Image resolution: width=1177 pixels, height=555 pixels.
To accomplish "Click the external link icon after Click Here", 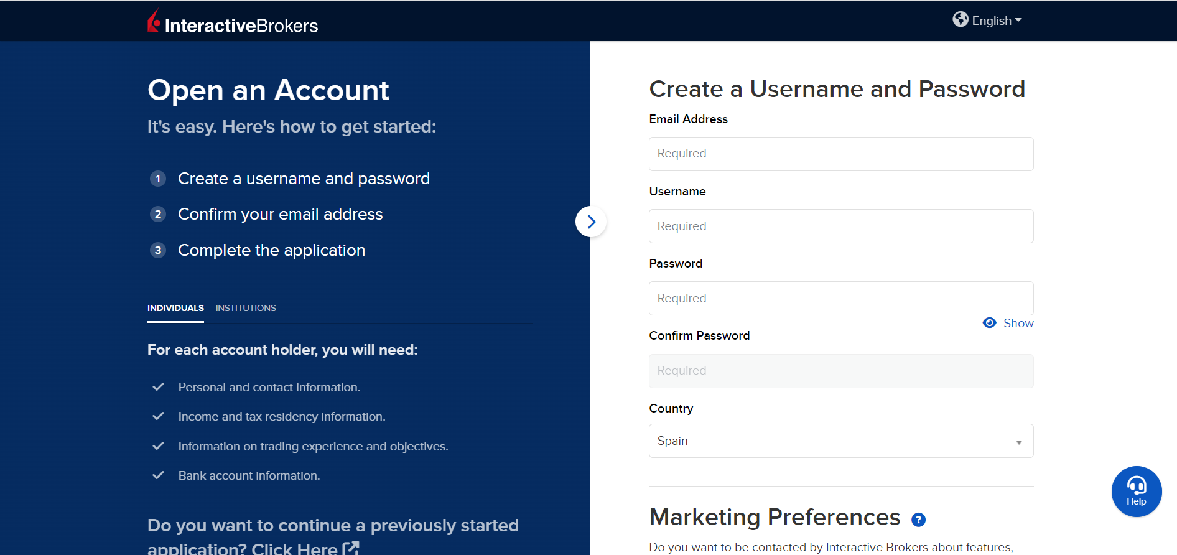I will coord(351,548).
